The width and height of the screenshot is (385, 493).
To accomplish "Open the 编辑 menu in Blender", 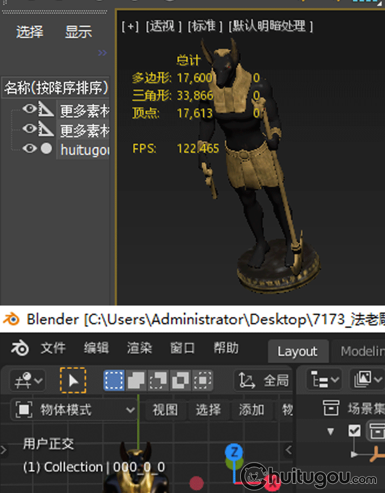I will point(96,348).
